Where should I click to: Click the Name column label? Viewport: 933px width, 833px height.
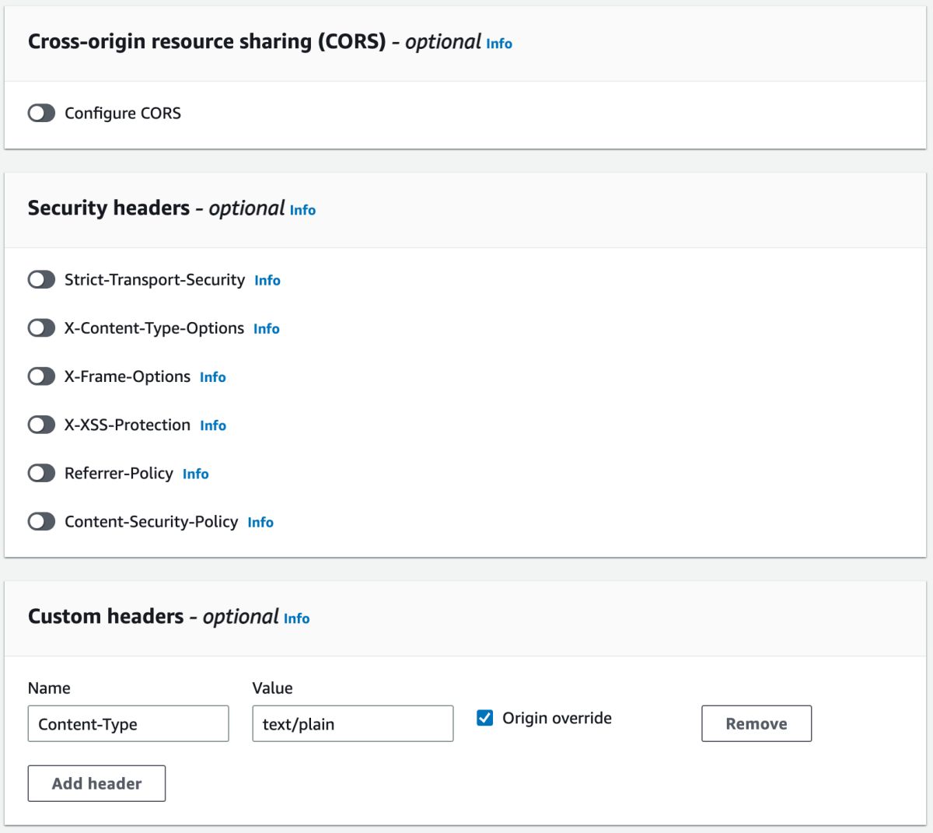tap(49, 688)
